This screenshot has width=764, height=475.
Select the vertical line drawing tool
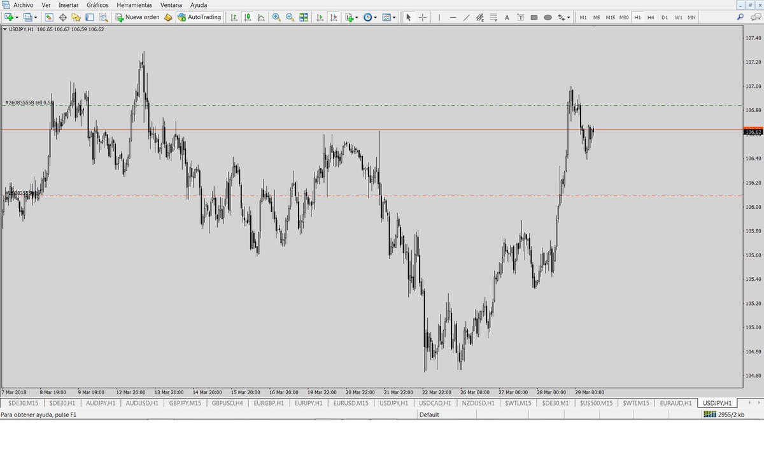(439, 17)
